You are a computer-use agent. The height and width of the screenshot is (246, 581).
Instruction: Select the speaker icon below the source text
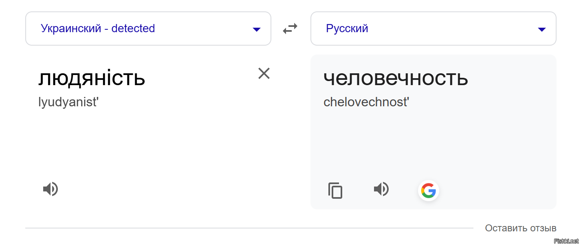click(x=50, y=189)
